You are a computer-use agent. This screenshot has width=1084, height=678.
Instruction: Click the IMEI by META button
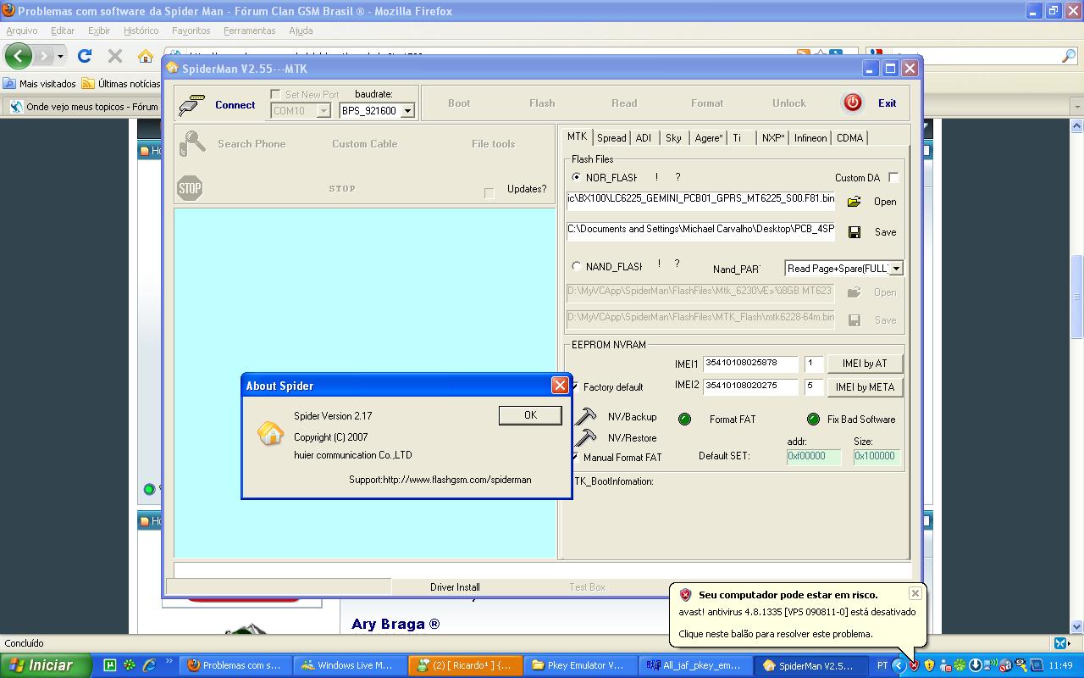click(x=865, y=387)
